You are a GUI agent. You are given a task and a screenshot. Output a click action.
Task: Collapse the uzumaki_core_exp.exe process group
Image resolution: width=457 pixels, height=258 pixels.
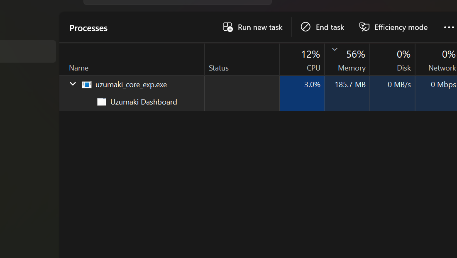[x=73, y=84]
